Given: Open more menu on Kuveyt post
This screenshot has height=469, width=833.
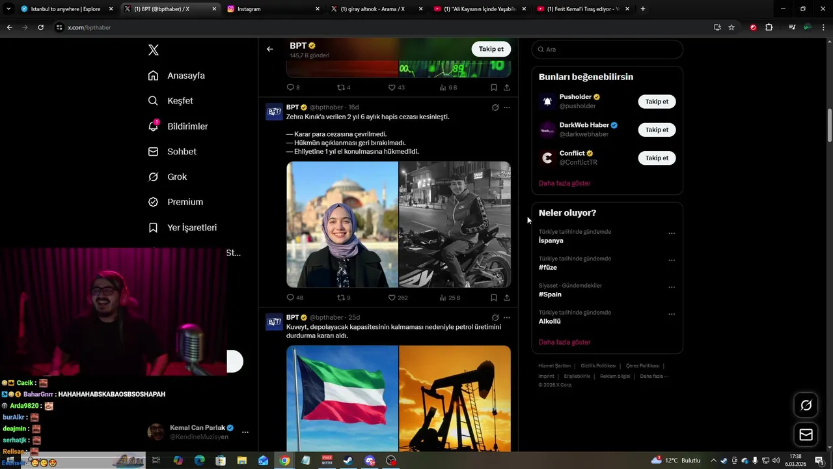Looking at the screenshot, I should point(507,318).
